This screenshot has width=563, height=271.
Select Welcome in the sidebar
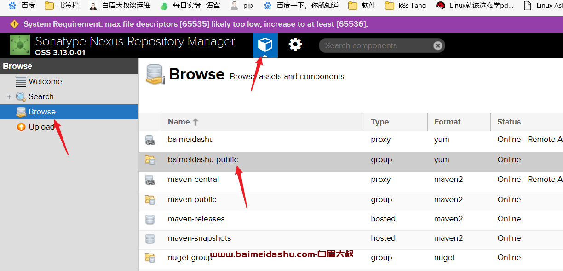point(69,82)
